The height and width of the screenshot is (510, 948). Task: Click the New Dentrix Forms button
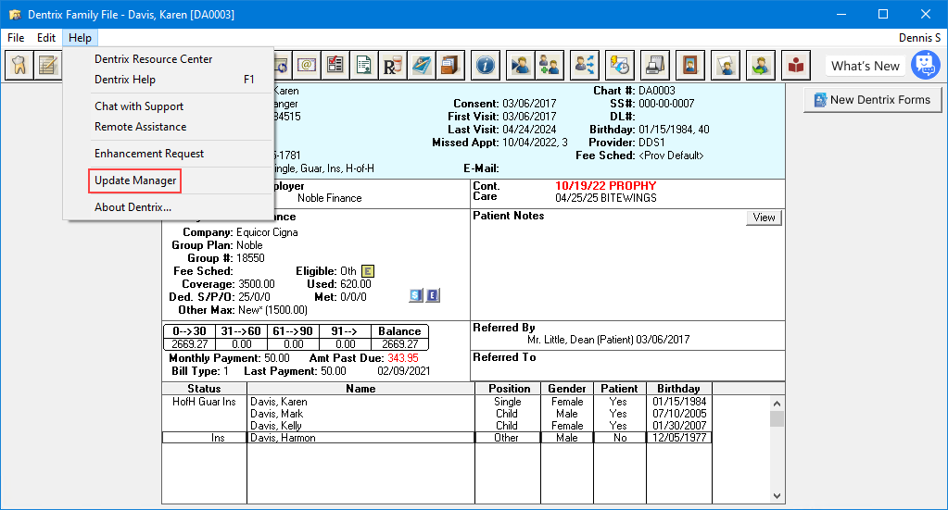coord(872,100)
